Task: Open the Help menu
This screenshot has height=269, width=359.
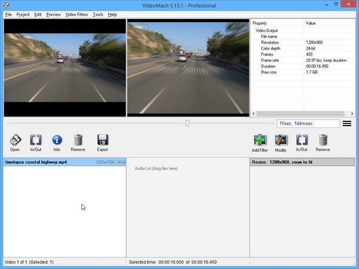Action: 112,14
